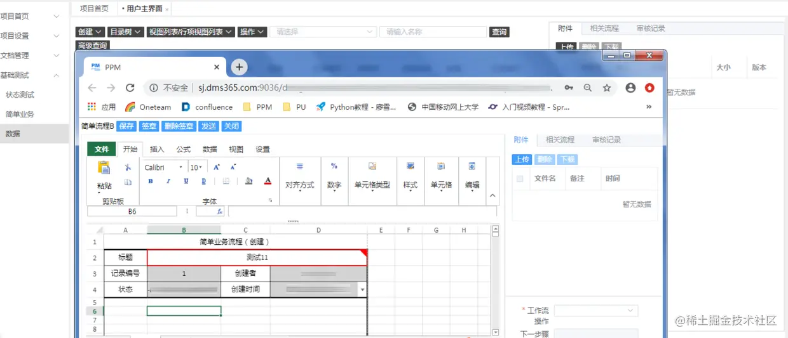The image size is (788, 338).
Task: Switch to 相关流程 tab in popup panel
Action: click(560, 140)
